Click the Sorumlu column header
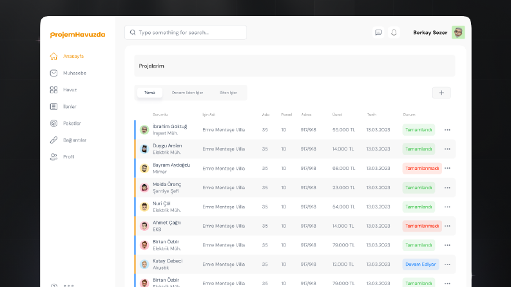511x287 pixels. point(160,115)
